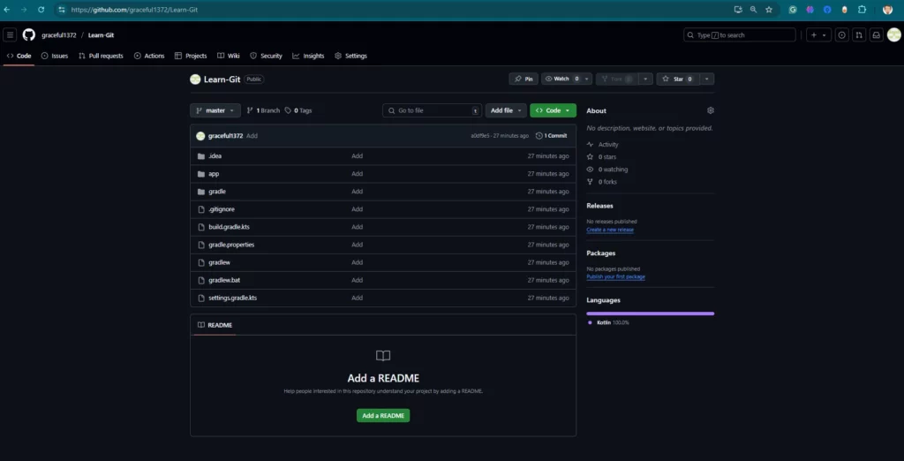Open the GitHub hamburger navigation menu
Screen dimensions: 904x461
pos(10,35)
